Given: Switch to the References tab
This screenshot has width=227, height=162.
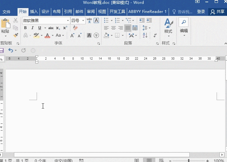Looking at the screenshot, I should coord(68,12).
